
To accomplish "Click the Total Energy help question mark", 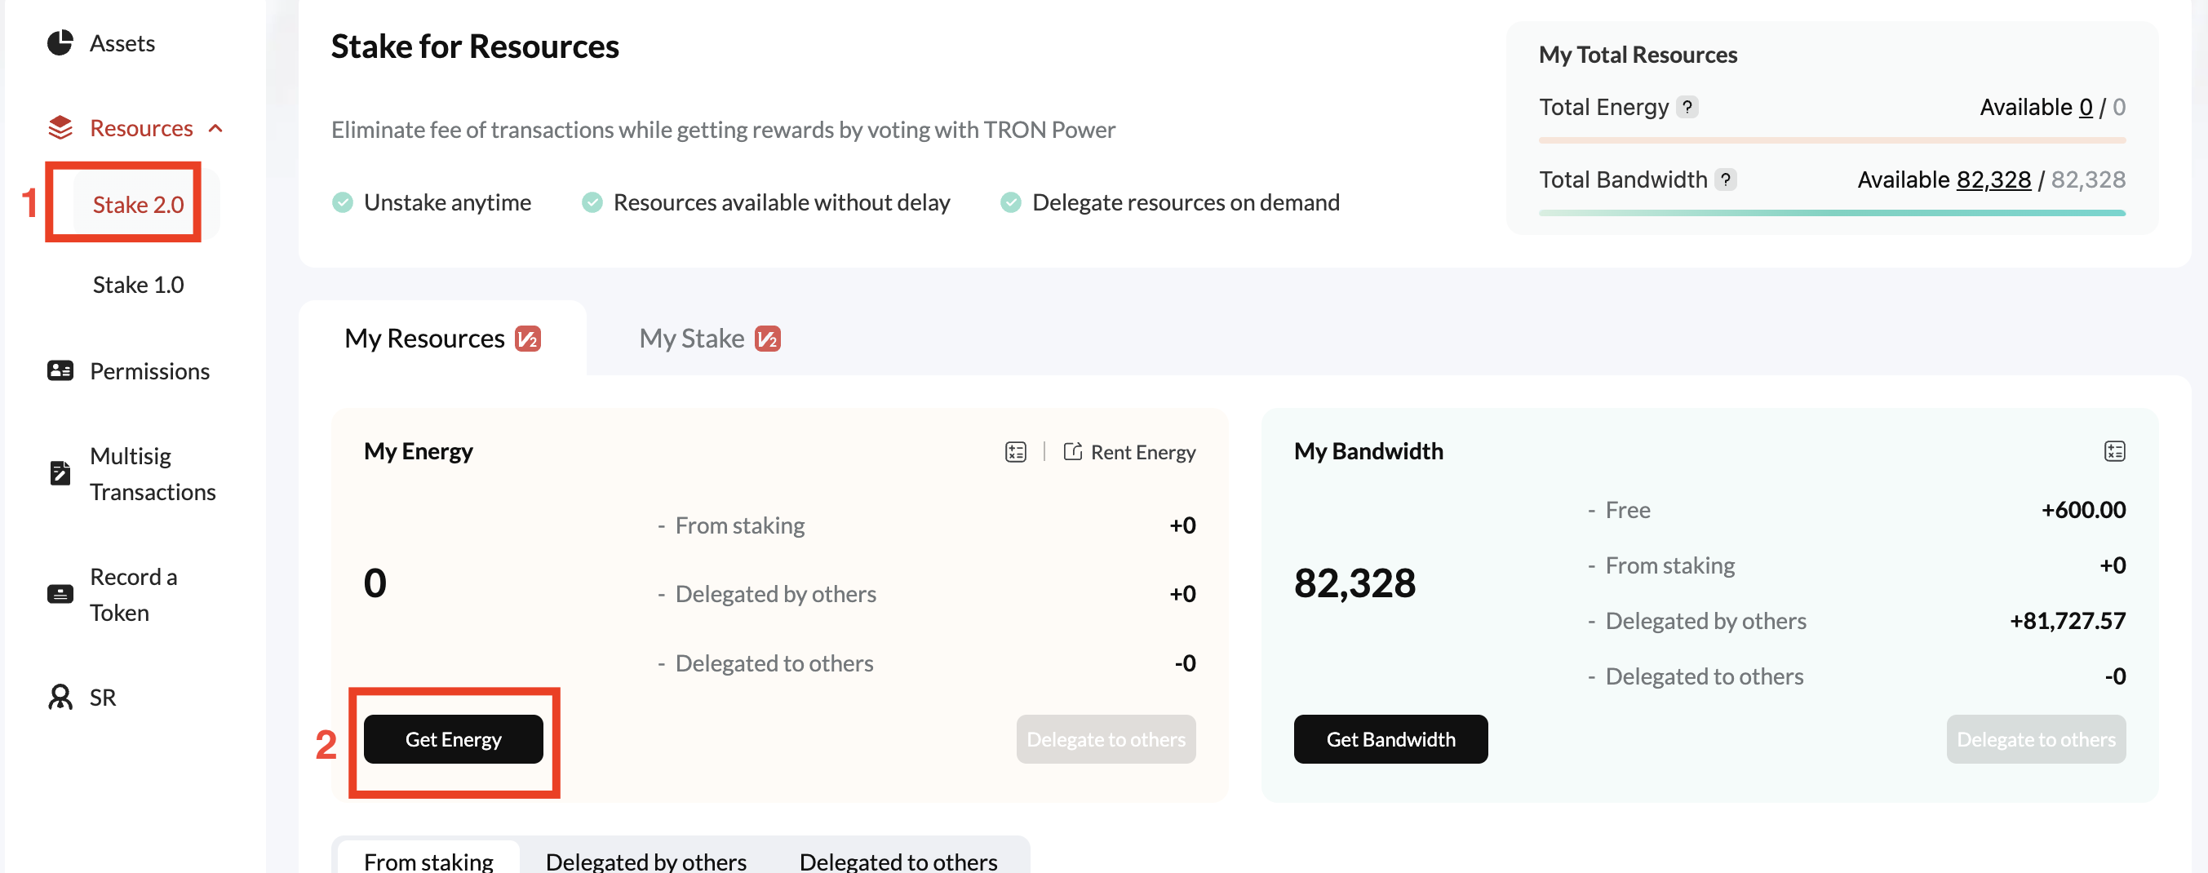I will tap(1687, 107).
